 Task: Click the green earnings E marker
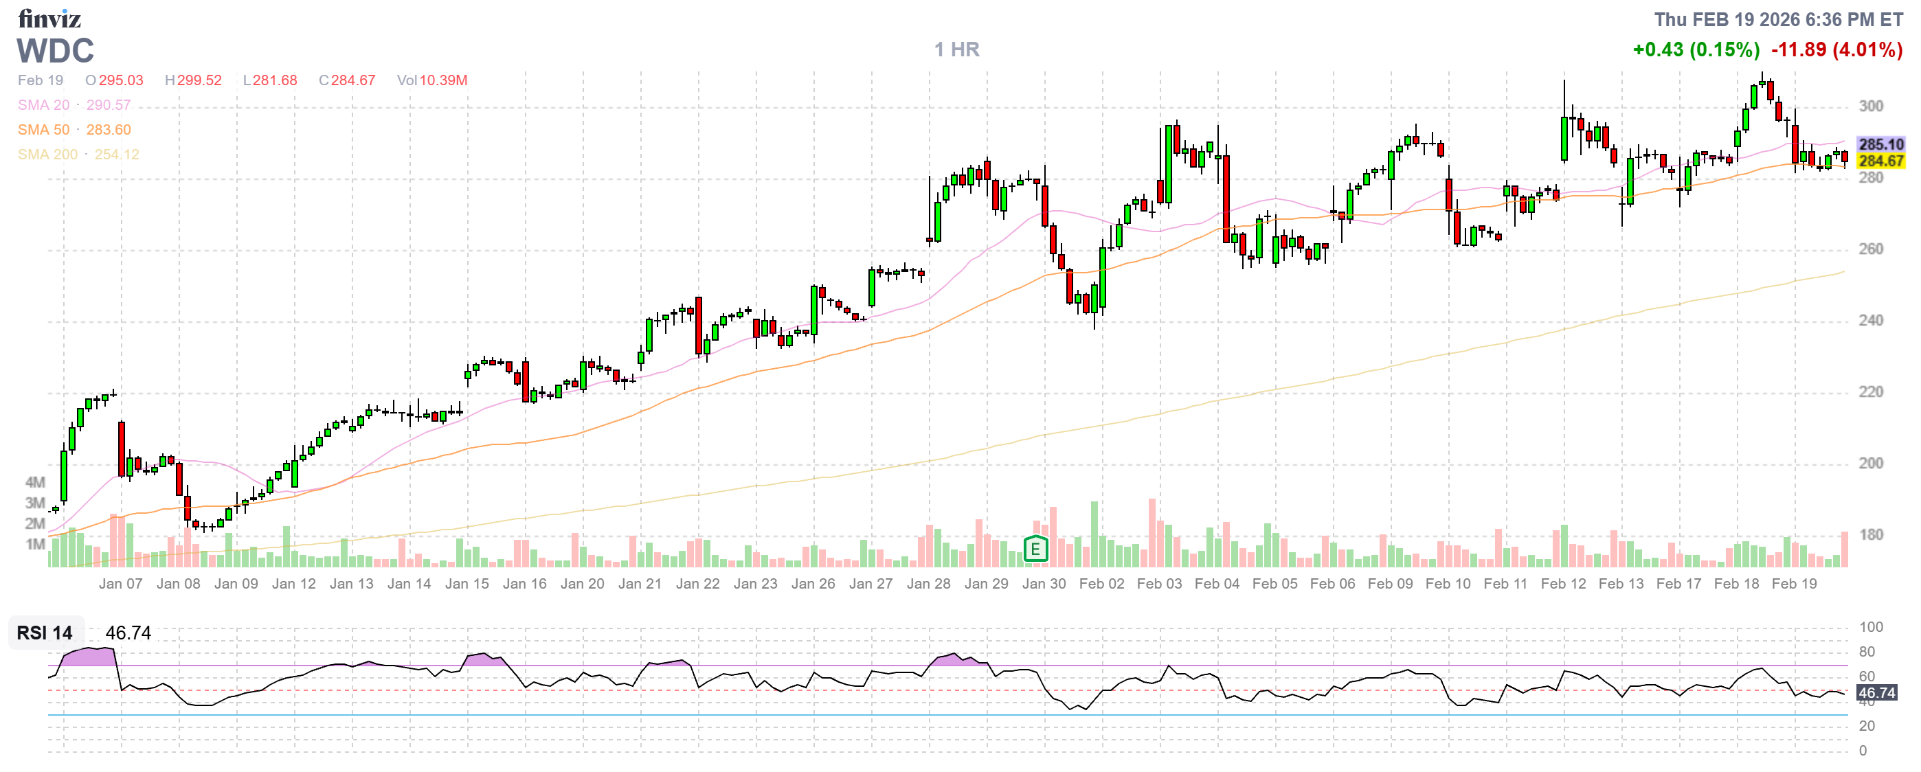[1035, 549]
